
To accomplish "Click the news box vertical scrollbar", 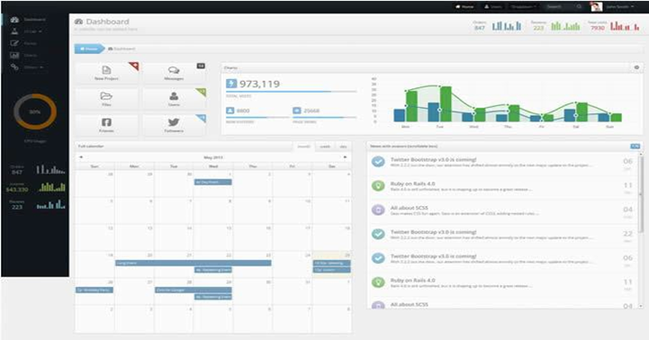I will [641, 229].
